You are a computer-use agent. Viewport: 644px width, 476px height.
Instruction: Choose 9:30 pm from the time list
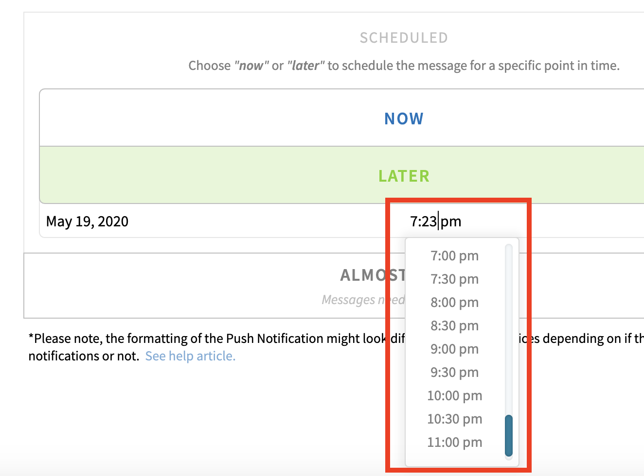pyautogui.click(x=454, y=372)
